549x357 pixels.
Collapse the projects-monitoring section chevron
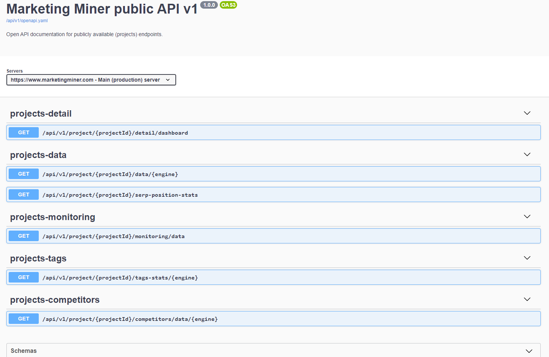[x=527, y=217]
